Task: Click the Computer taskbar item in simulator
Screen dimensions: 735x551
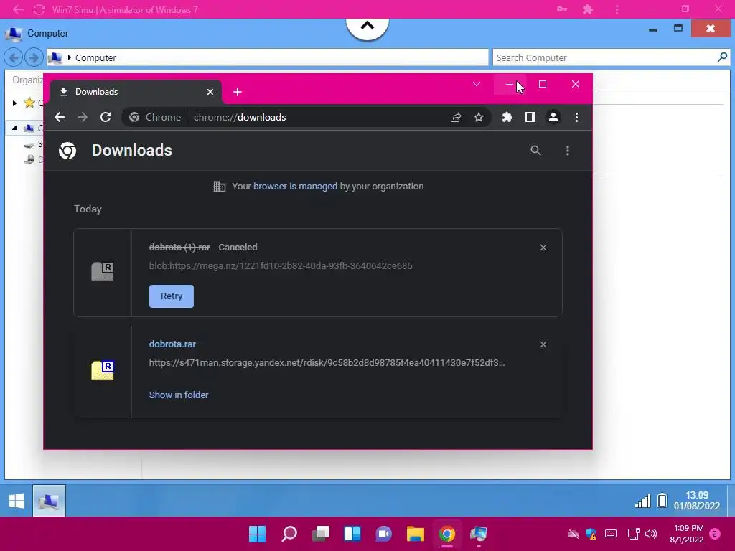Action: click(x=50, y=501)
